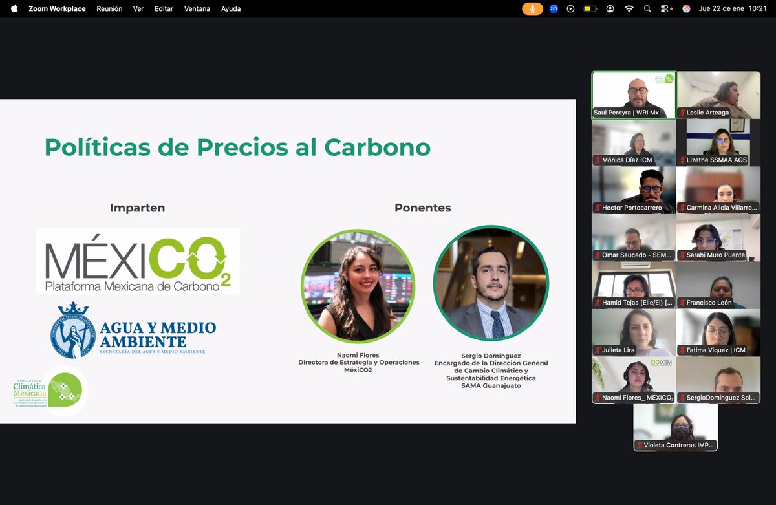Select Violeta Contreras' video tile at the bottom

(x=675, y=427)
